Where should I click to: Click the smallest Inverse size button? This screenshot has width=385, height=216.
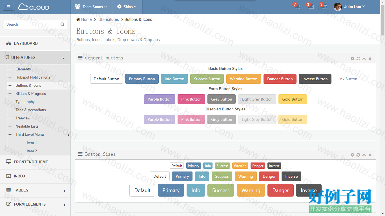274,166
